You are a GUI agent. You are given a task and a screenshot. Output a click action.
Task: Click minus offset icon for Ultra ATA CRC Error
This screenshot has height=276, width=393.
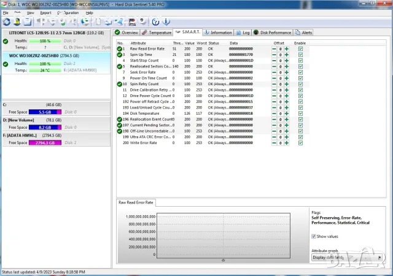click(x=274, y=137)
